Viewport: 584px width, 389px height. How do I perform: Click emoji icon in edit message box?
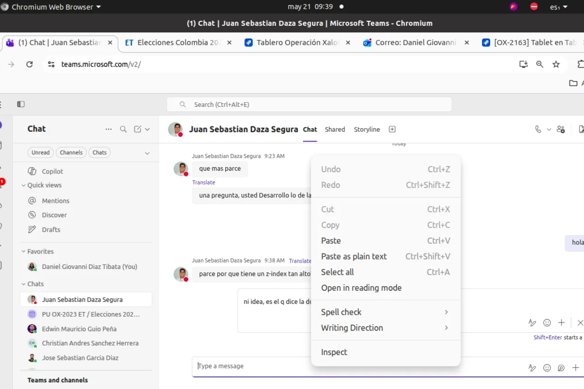tap(547, 322)
